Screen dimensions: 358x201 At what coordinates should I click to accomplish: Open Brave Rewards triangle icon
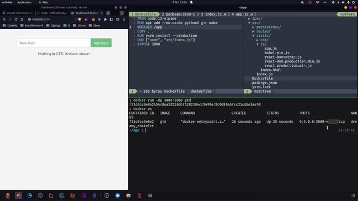[86, 20]
